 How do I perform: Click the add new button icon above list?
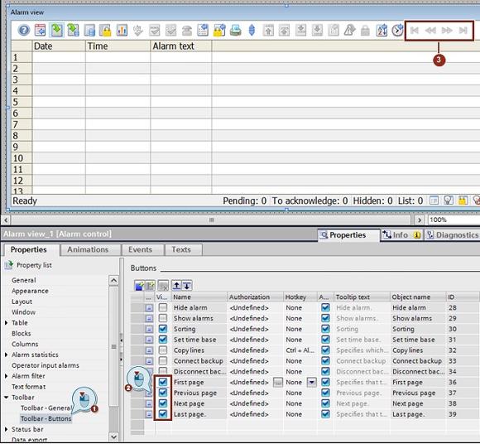pyautogui.click(x=139, y=286)
